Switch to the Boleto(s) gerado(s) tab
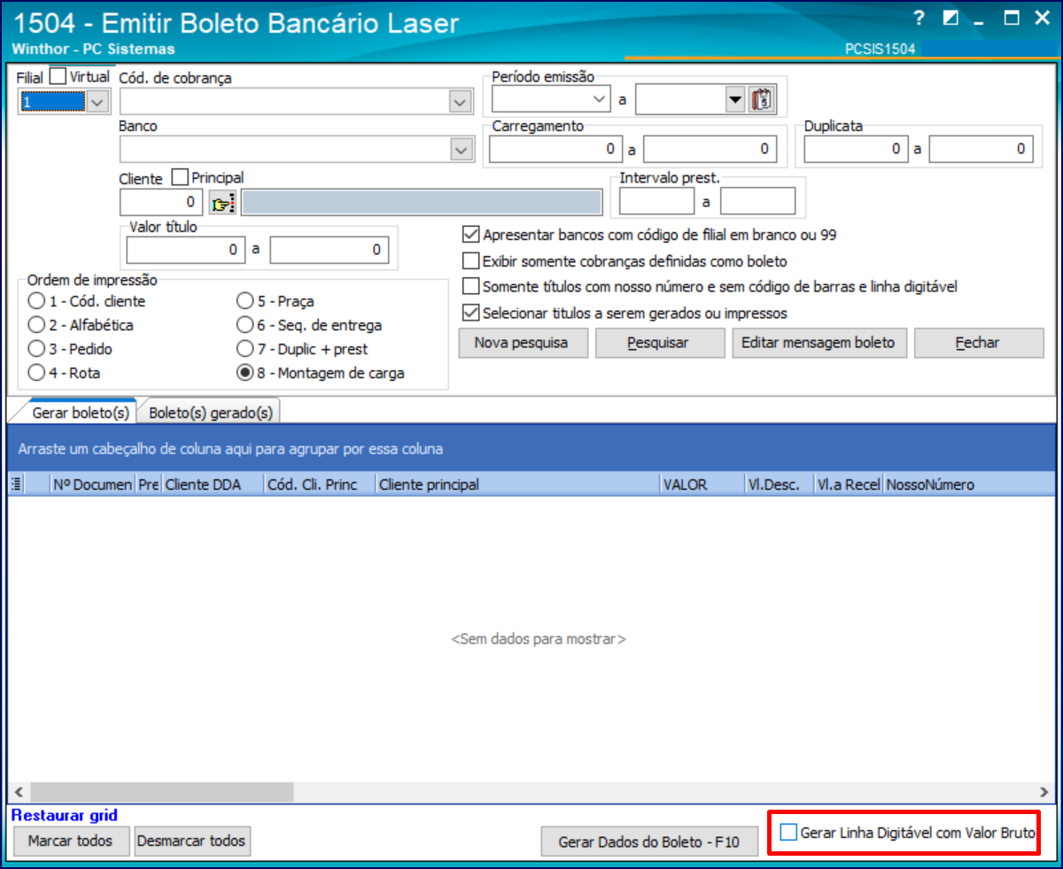This screenshot has height=869, width=1063. coord(211,412)
